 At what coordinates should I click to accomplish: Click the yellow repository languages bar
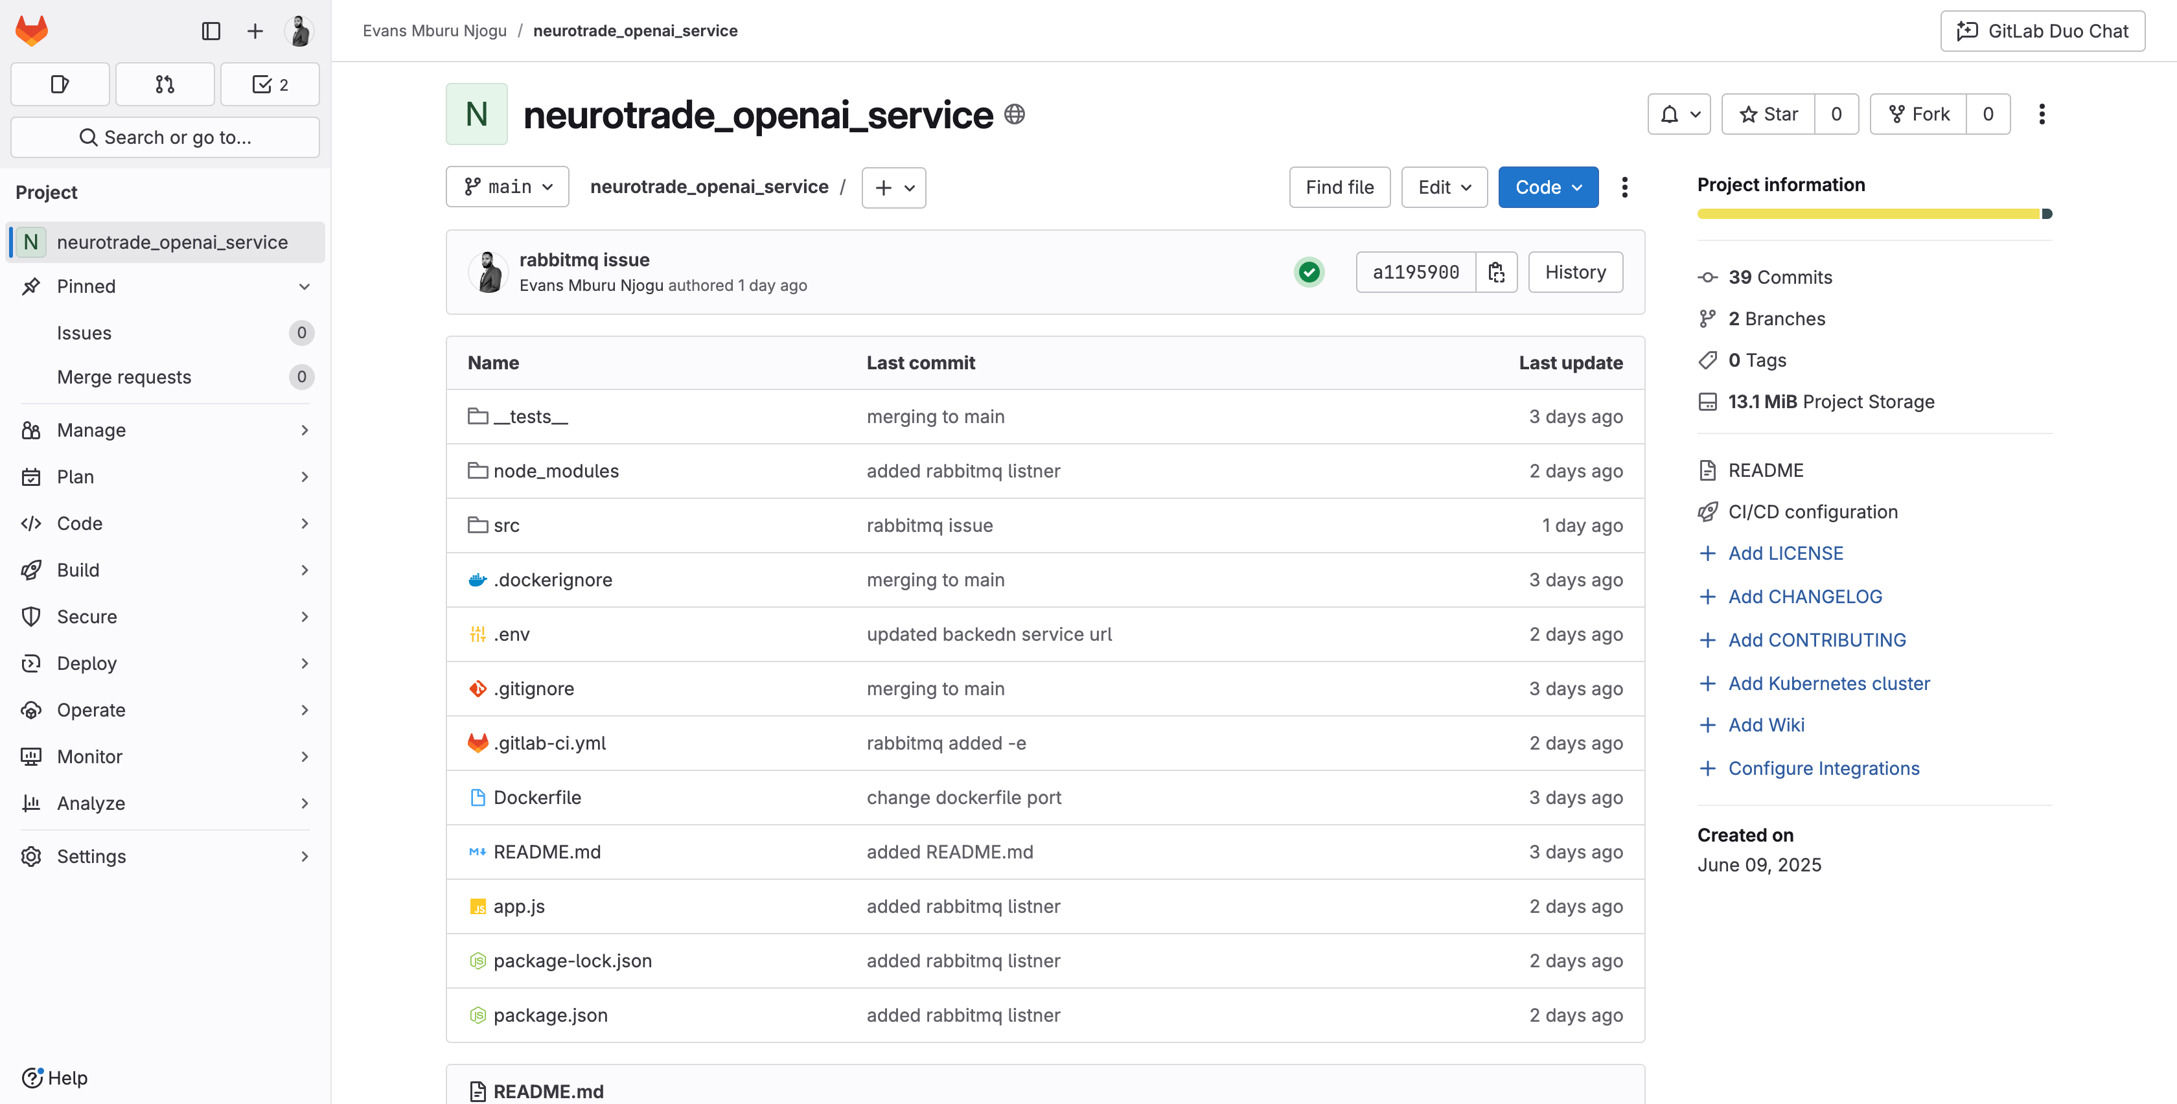click(x=1868, y=214)
